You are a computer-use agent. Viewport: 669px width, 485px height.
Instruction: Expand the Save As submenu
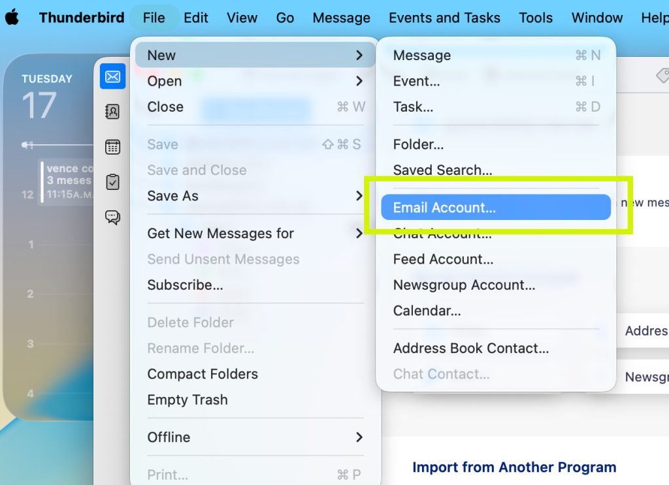pyautogui.click(x=255, y=196)
